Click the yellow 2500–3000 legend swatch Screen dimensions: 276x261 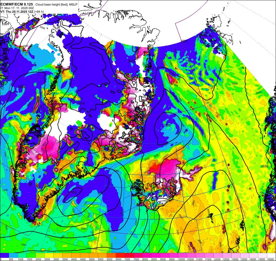49,255
